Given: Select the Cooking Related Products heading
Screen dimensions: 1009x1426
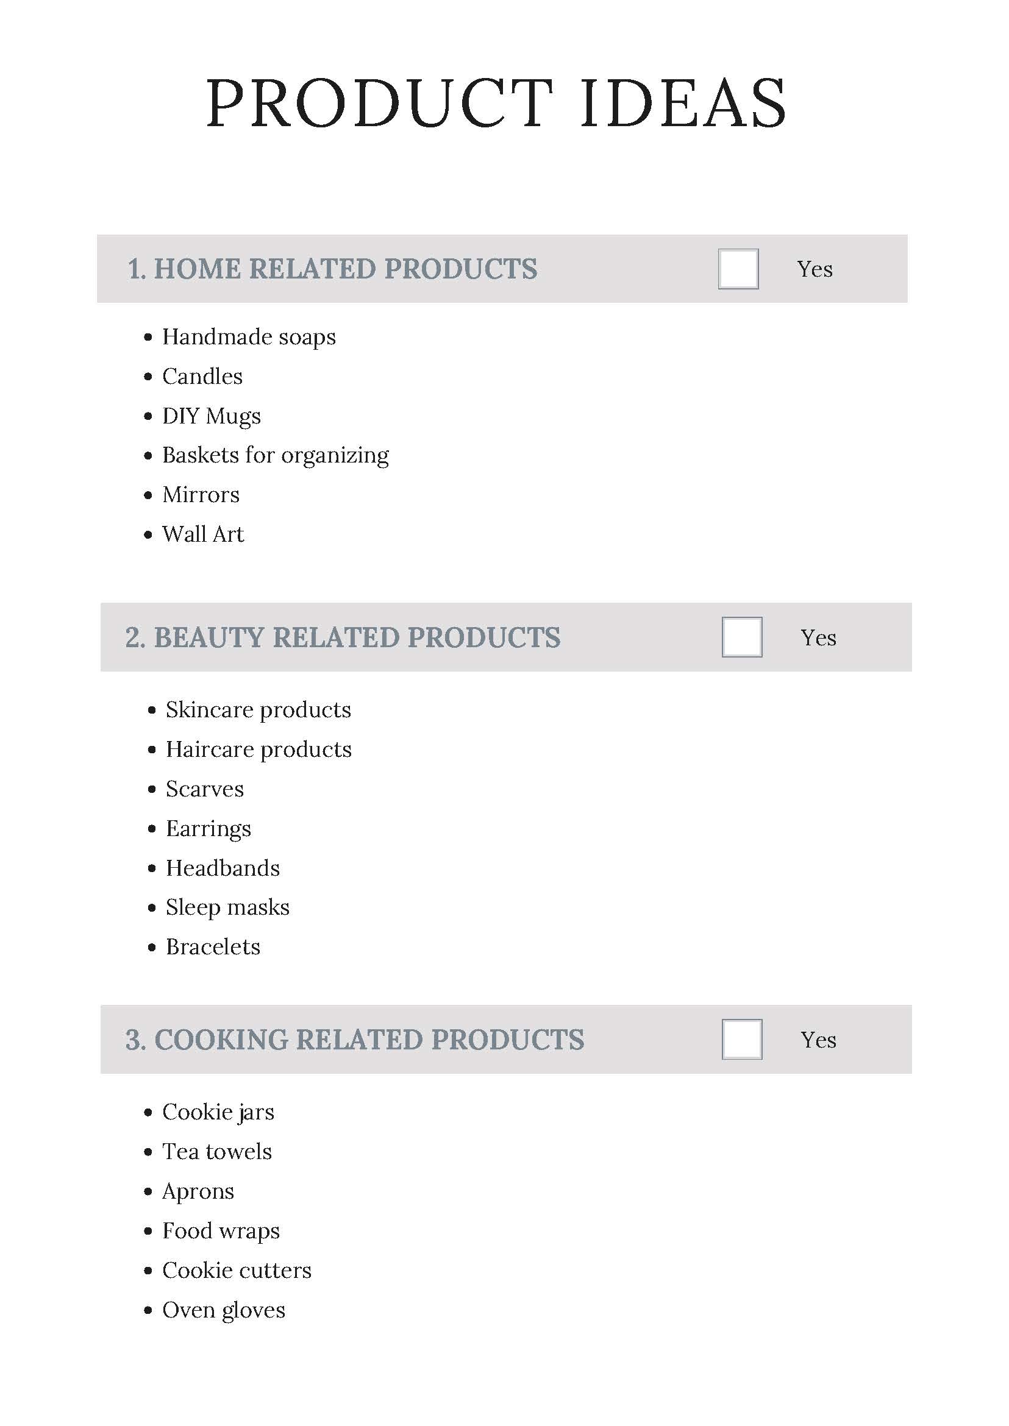Looking at the screenshot, I should 355,1040.
